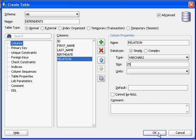Open the Columns tree node
This screenshot has height=140, width=196.
(17, 43)
